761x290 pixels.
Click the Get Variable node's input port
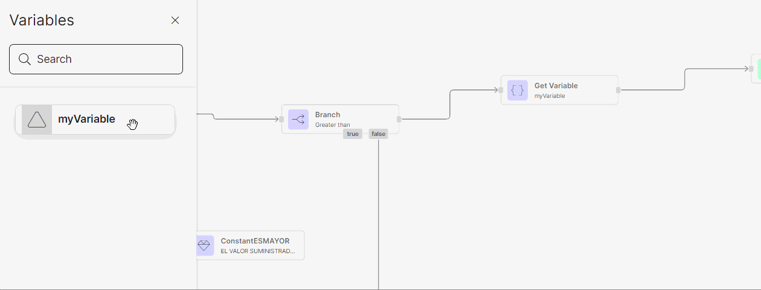(501, 91)
